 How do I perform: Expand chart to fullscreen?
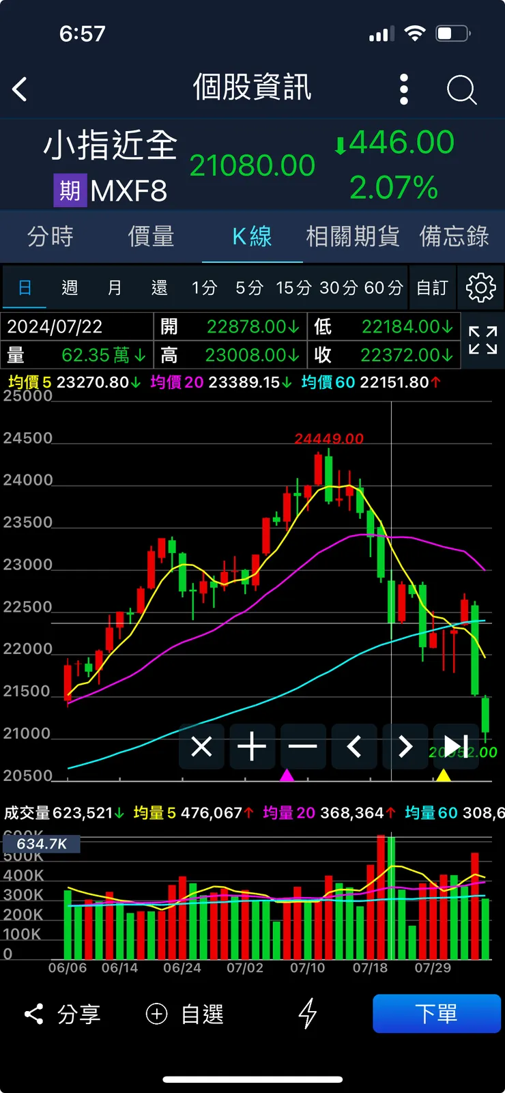pos(482,340)
